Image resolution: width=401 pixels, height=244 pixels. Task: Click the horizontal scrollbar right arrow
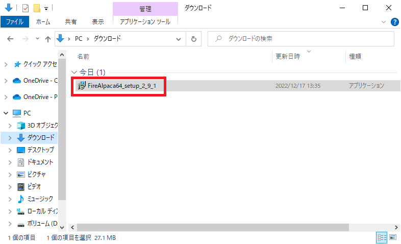396,227
